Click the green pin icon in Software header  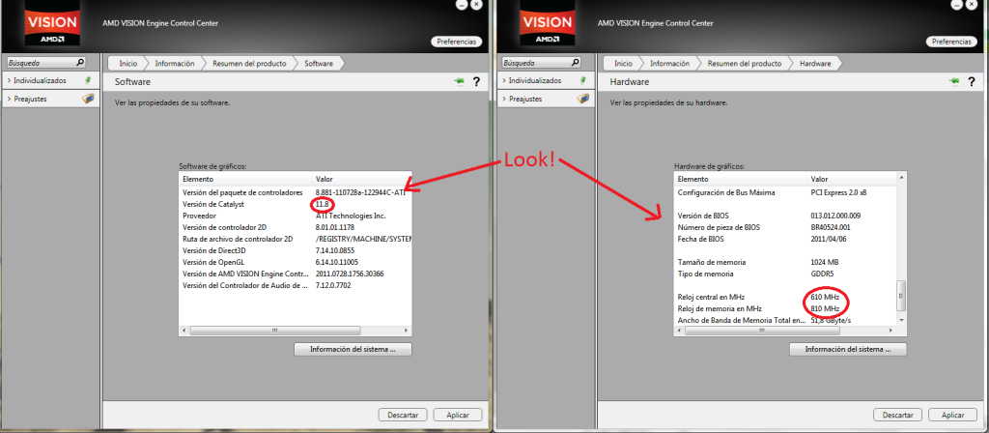[459, 81]
